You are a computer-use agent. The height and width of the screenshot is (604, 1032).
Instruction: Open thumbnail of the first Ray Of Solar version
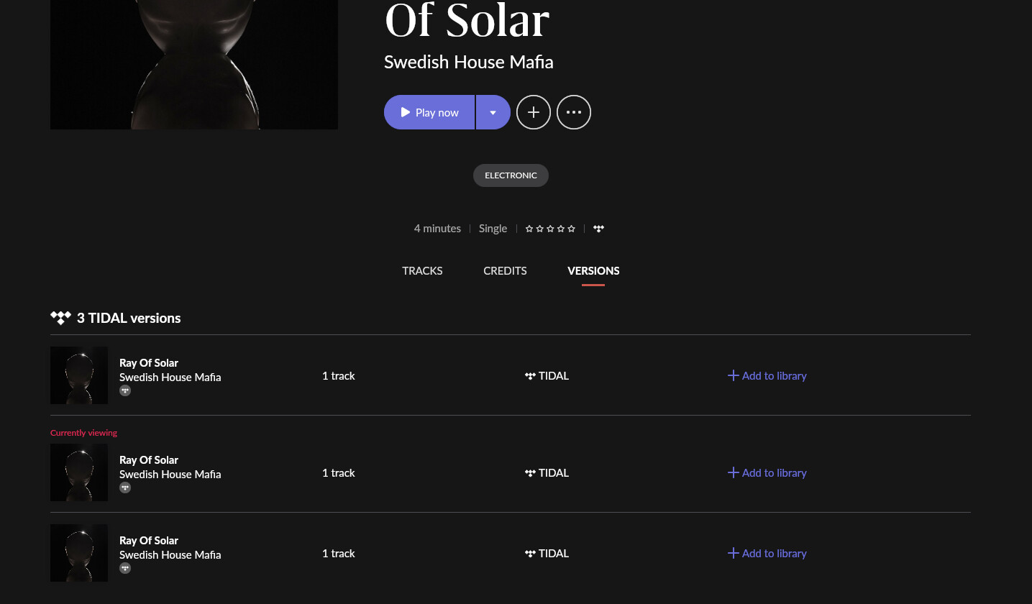coord(79,375)
